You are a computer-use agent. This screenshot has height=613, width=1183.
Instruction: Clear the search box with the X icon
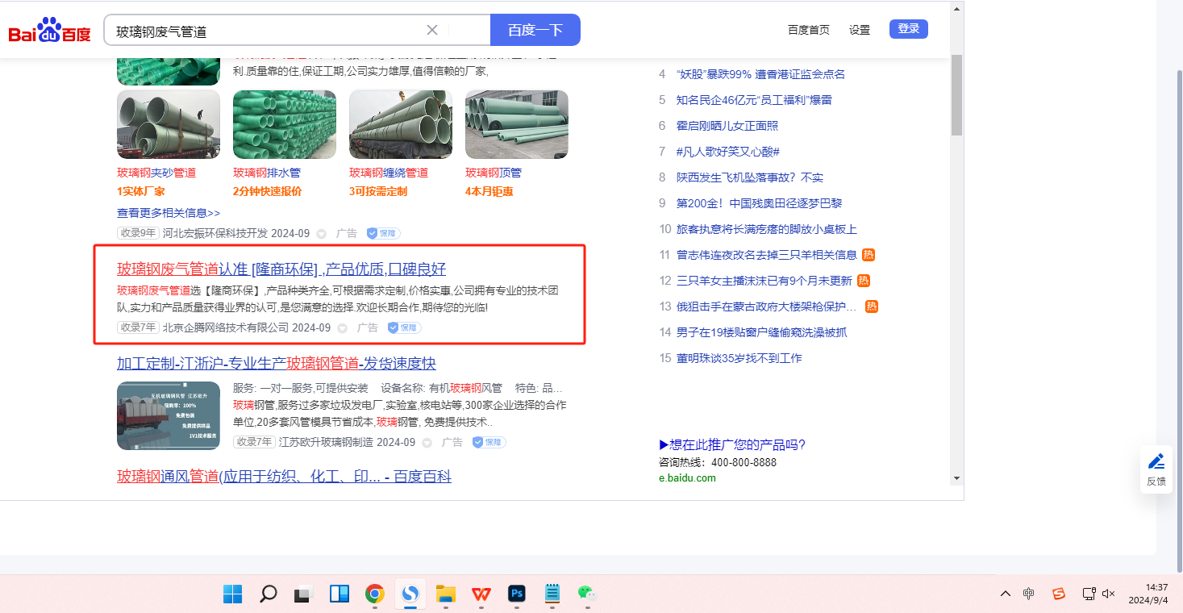(x=432, y=30)
